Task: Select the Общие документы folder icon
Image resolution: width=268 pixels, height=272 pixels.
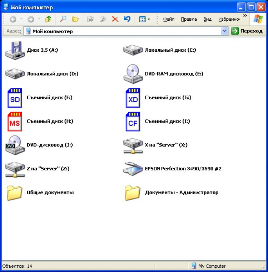Action: (15, 193)
